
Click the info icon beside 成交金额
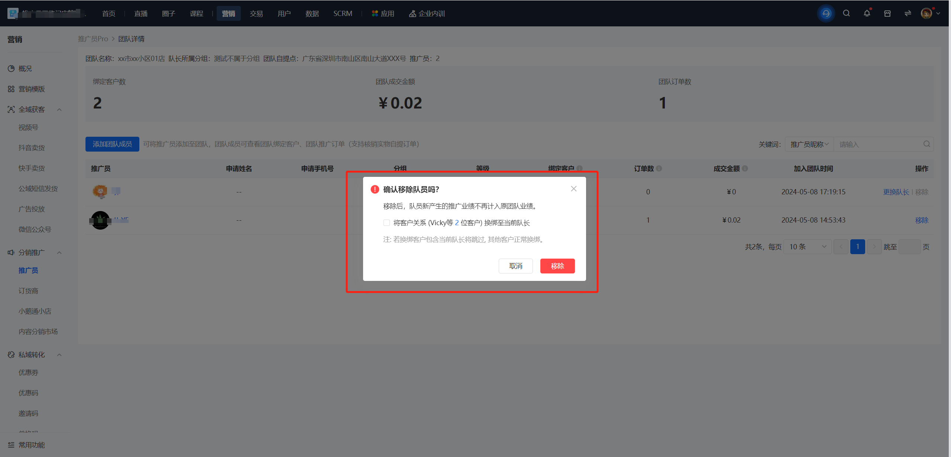745,168
